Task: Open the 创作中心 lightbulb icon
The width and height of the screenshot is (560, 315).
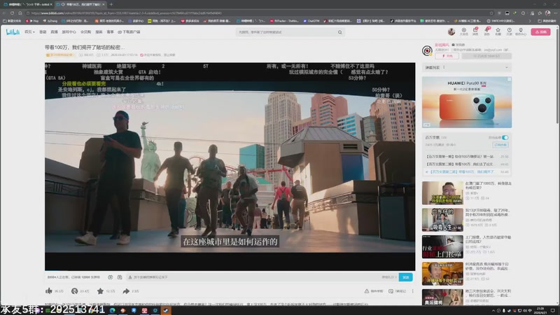Action: [521, 31]
